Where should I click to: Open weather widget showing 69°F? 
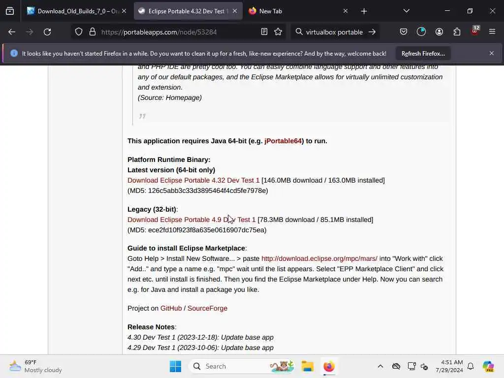point(35,366)
